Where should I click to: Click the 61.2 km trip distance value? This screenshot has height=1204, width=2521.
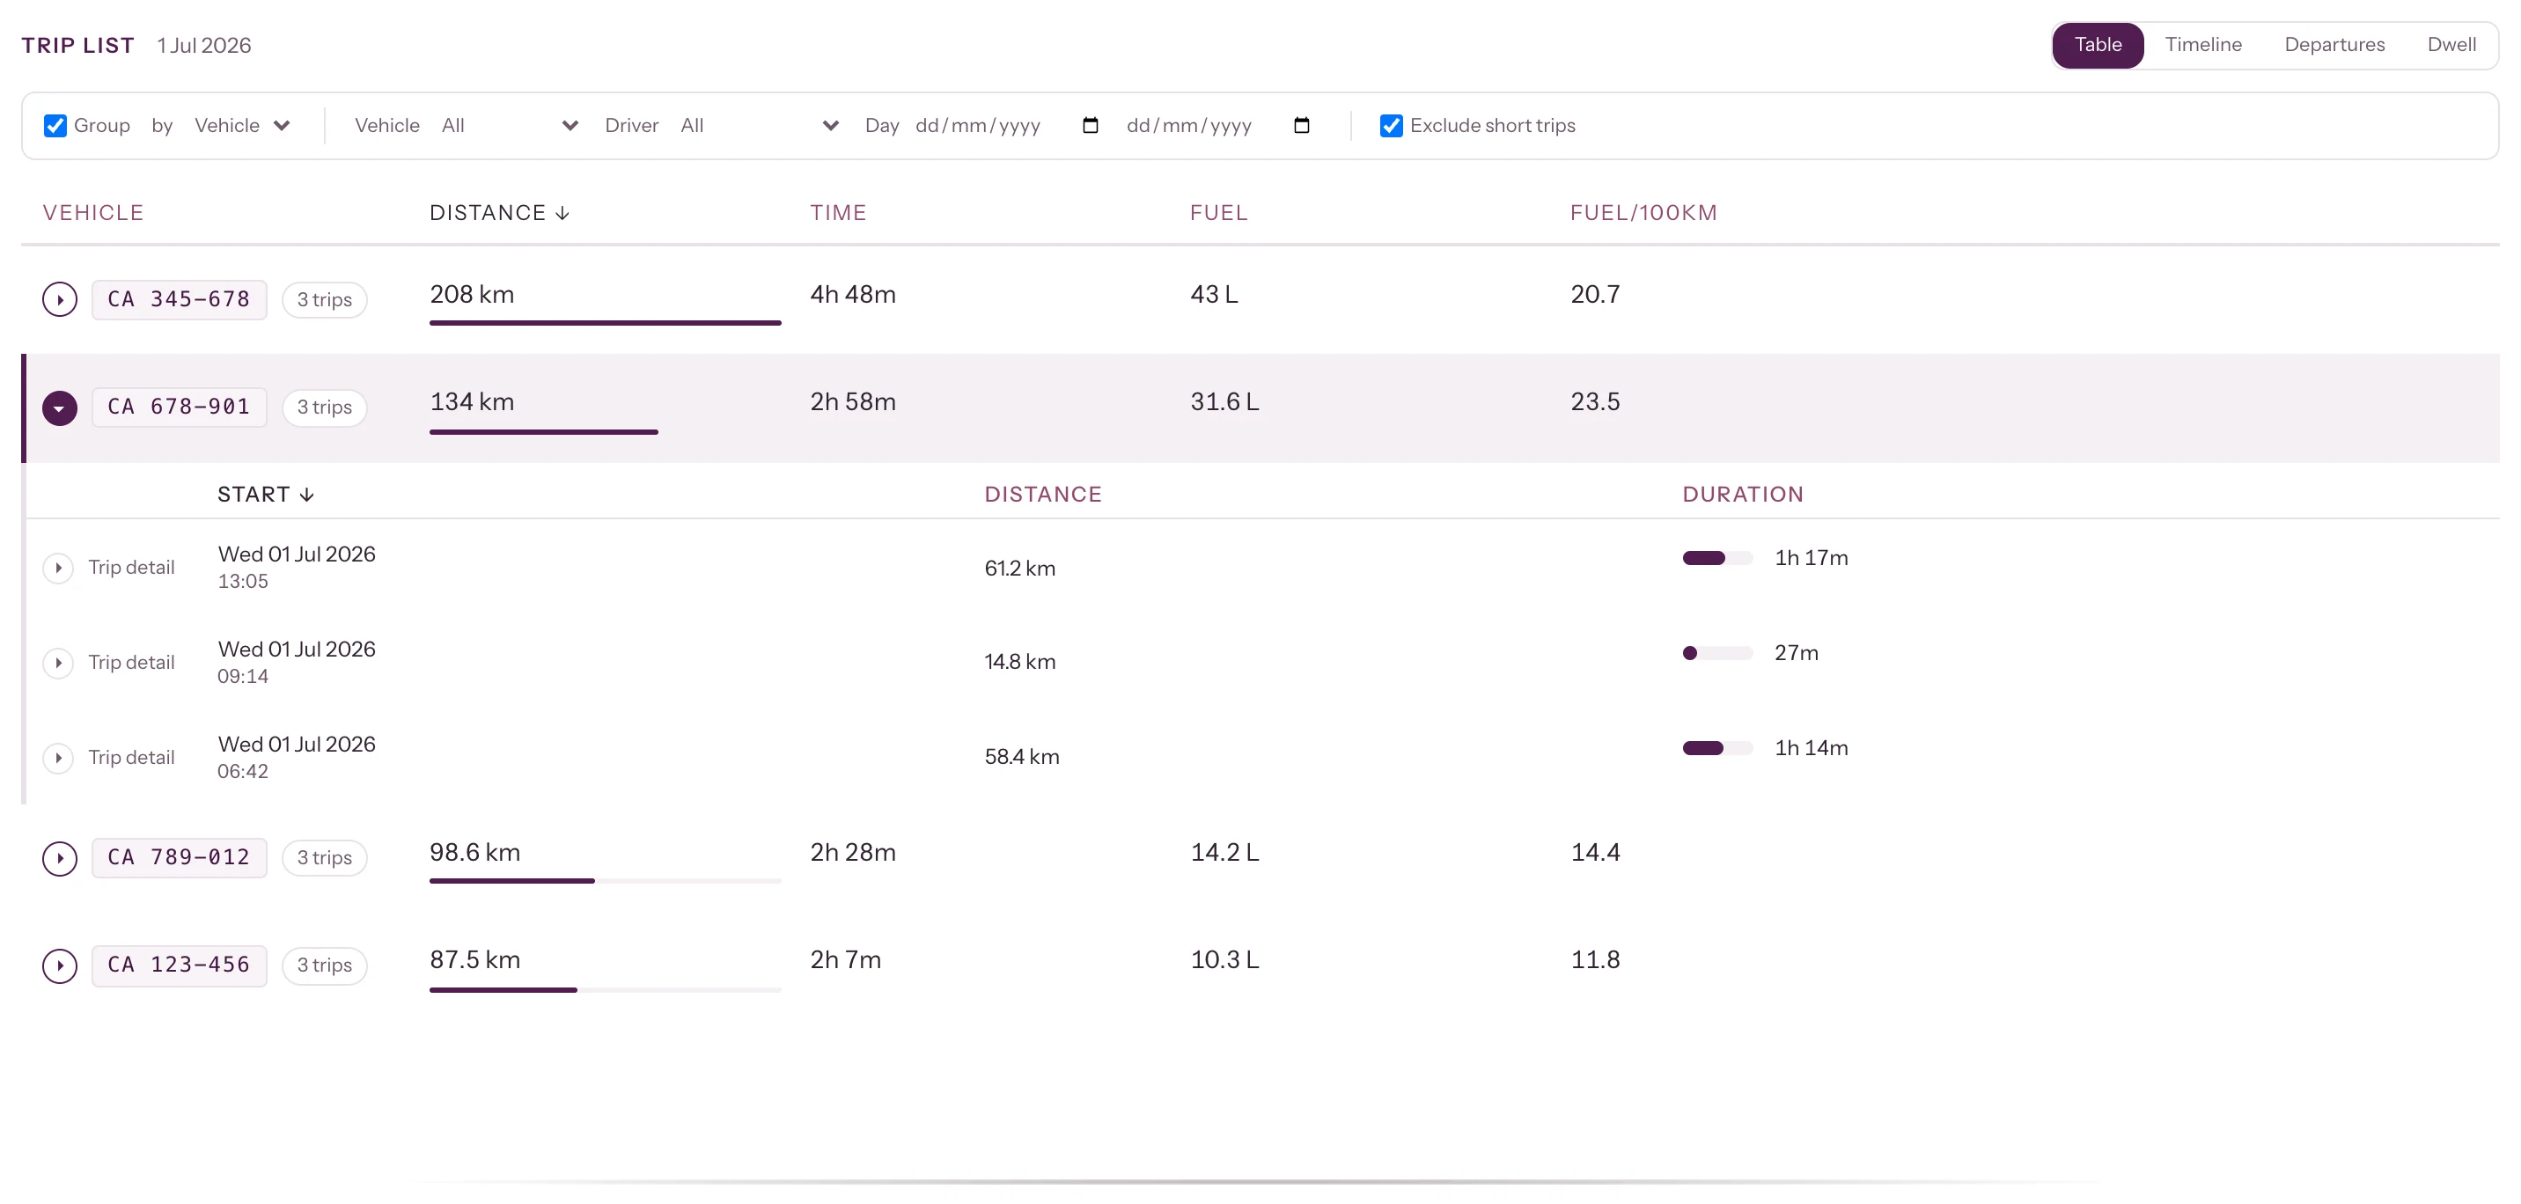1019,568
